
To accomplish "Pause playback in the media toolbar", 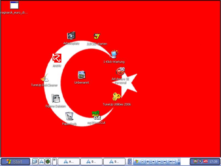I will tap(148, 161).
